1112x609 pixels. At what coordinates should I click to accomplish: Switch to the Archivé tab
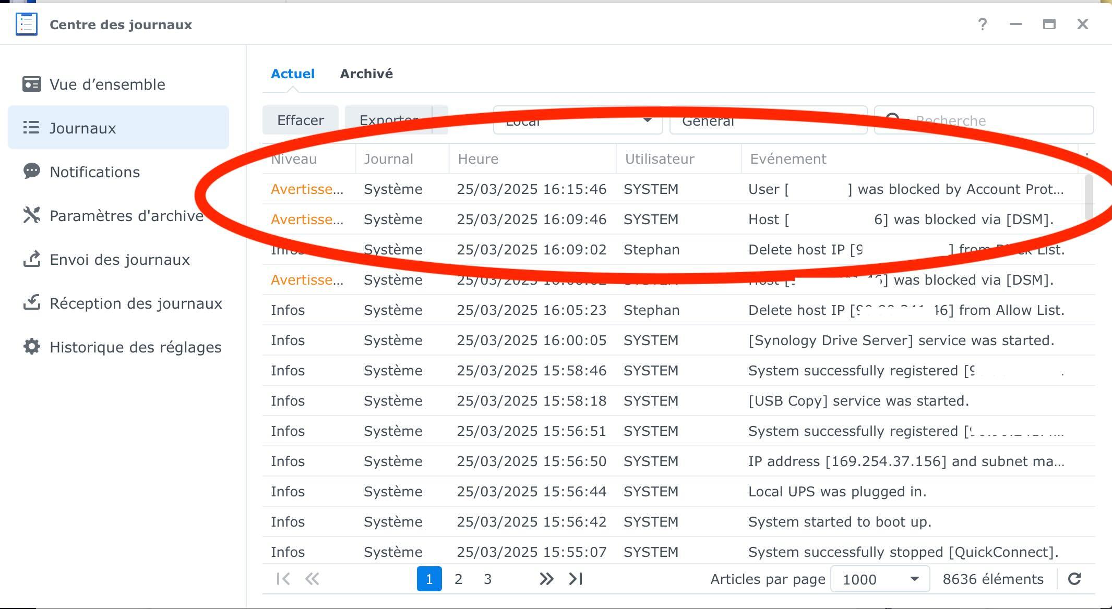(366, 74)
